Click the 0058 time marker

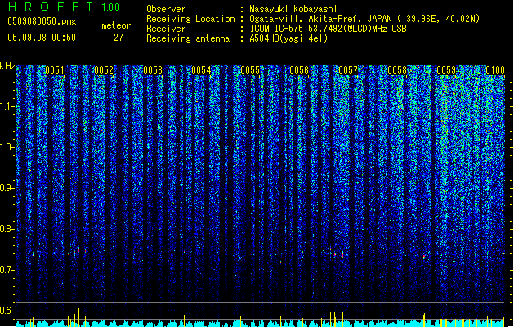tap(397, 70)
